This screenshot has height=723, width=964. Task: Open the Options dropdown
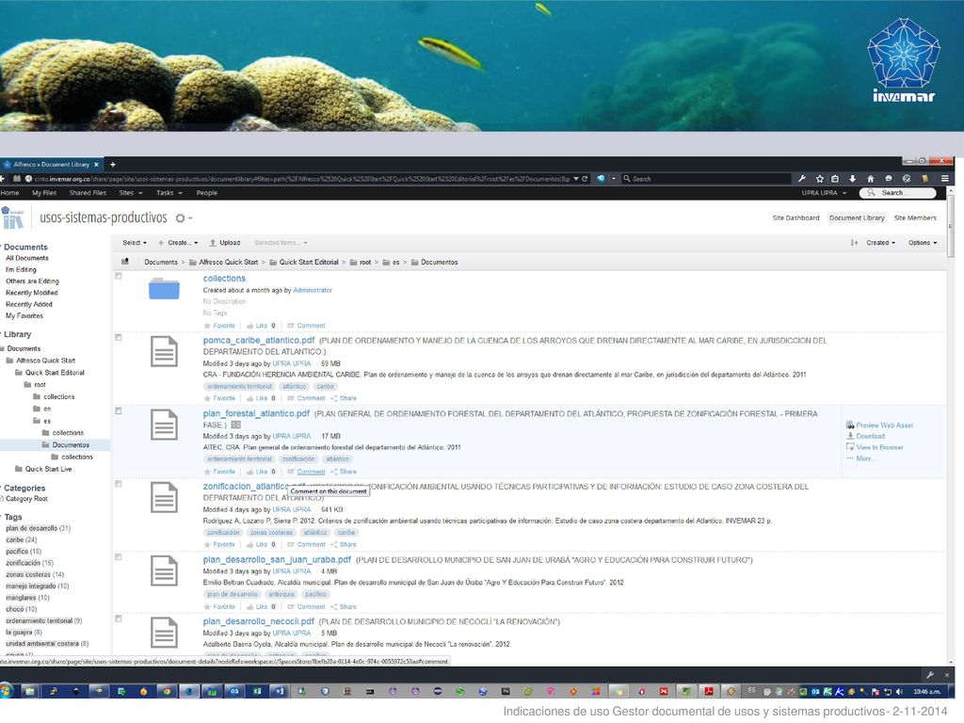[x=923, y=243]
